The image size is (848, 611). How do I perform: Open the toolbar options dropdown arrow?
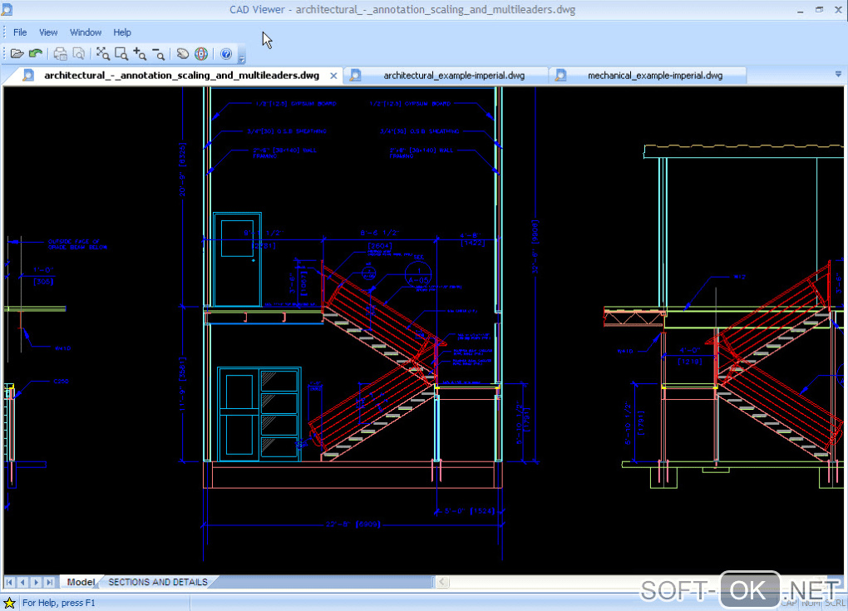[x=242, y=58]
